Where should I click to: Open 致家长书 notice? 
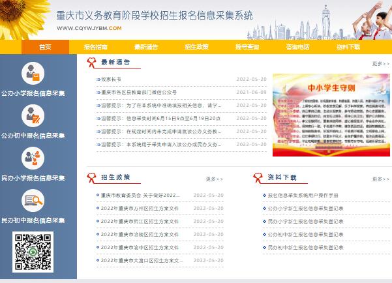[111, 80]
